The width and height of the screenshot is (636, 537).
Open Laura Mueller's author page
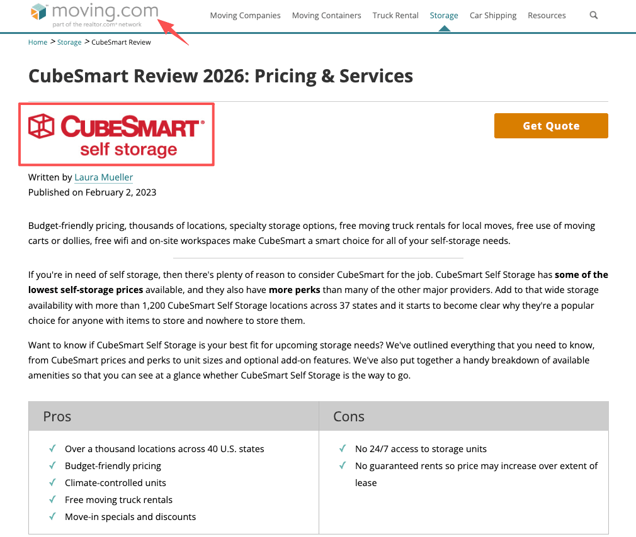(x=103, y=177)
